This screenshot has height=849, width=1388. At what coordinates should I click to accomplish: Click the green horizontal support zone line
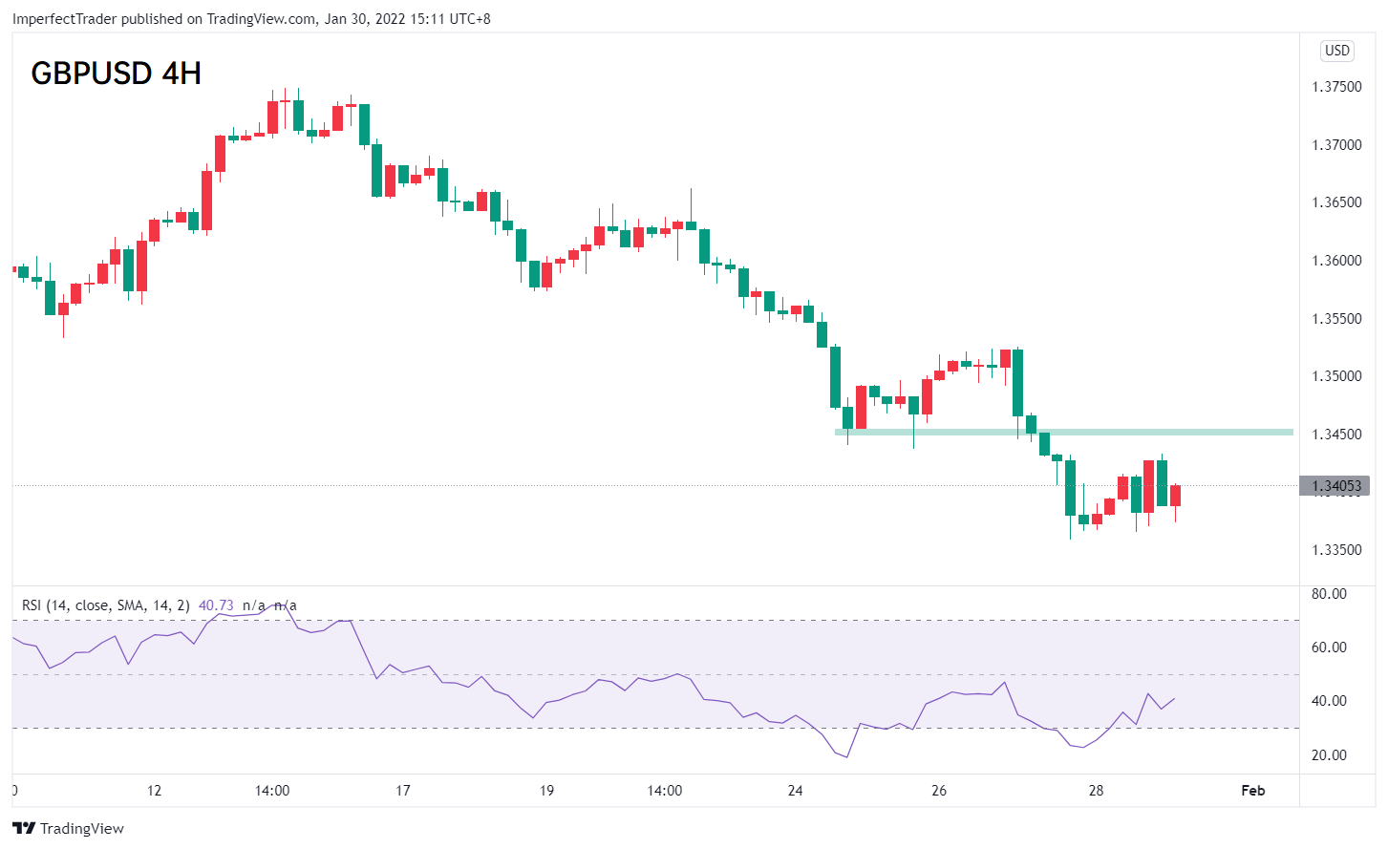[x=1064, y=433]
